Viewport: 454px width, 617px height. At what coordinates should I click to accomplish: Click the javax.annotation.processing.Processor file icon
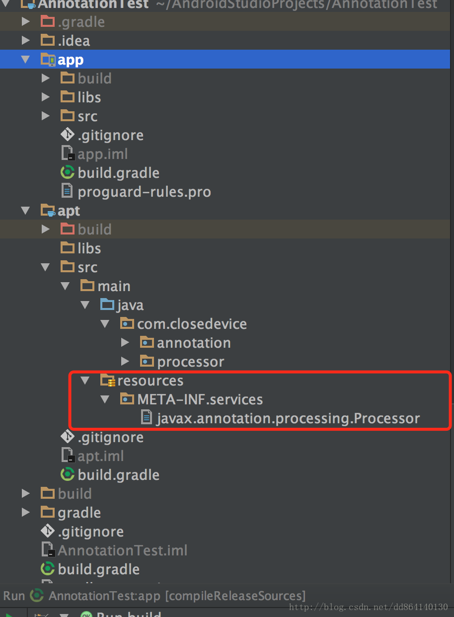[147, 418]
